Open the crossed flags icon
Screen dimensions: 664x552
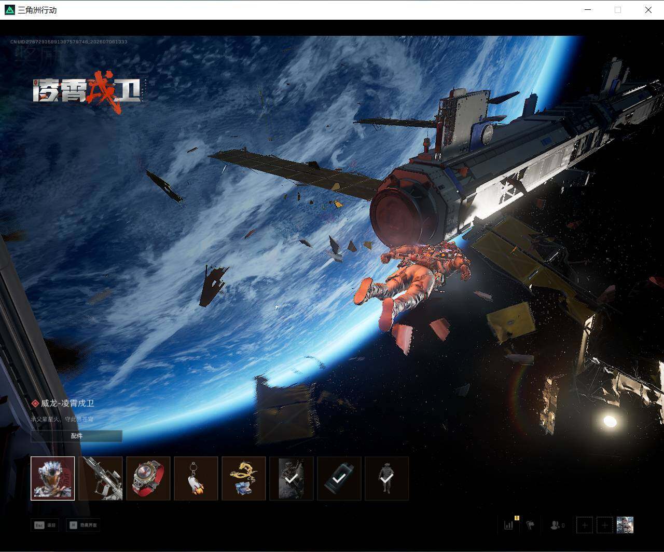point(530,525)
